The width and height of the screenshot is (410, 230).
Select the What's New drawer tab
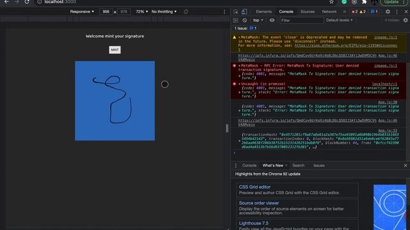(273, 165)
